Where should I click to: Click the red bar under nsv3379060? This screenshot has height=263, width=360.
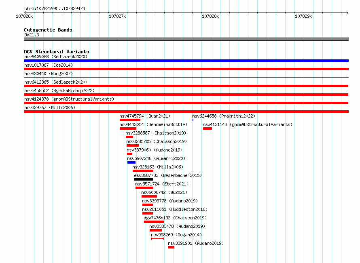pyautogui.click(x=130, y=154)
